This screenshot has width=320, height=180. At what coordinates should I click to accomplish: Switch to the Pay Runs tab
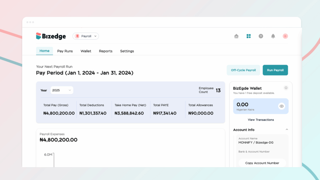point(65,51)
